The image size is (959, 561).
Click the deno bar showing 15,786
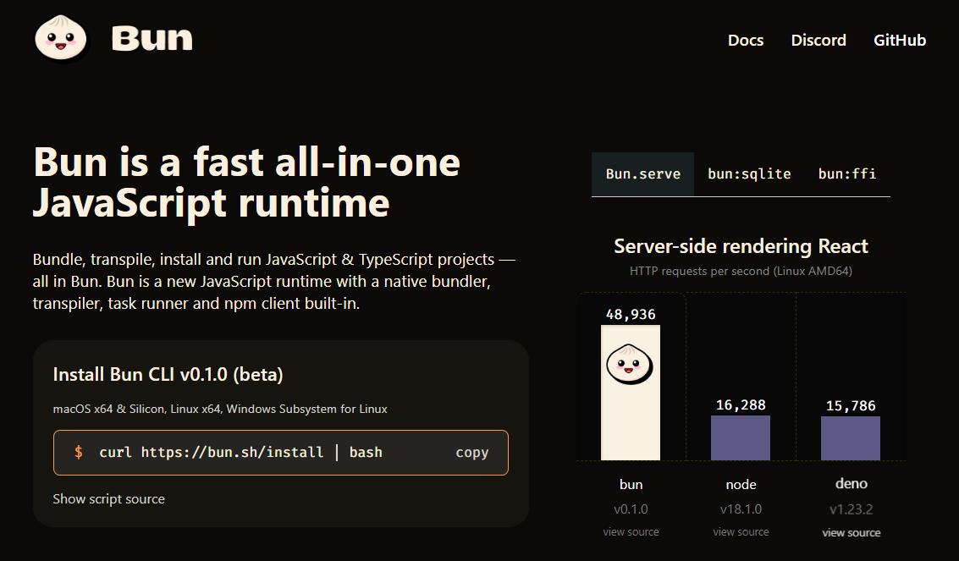click(x=851, y=438)
